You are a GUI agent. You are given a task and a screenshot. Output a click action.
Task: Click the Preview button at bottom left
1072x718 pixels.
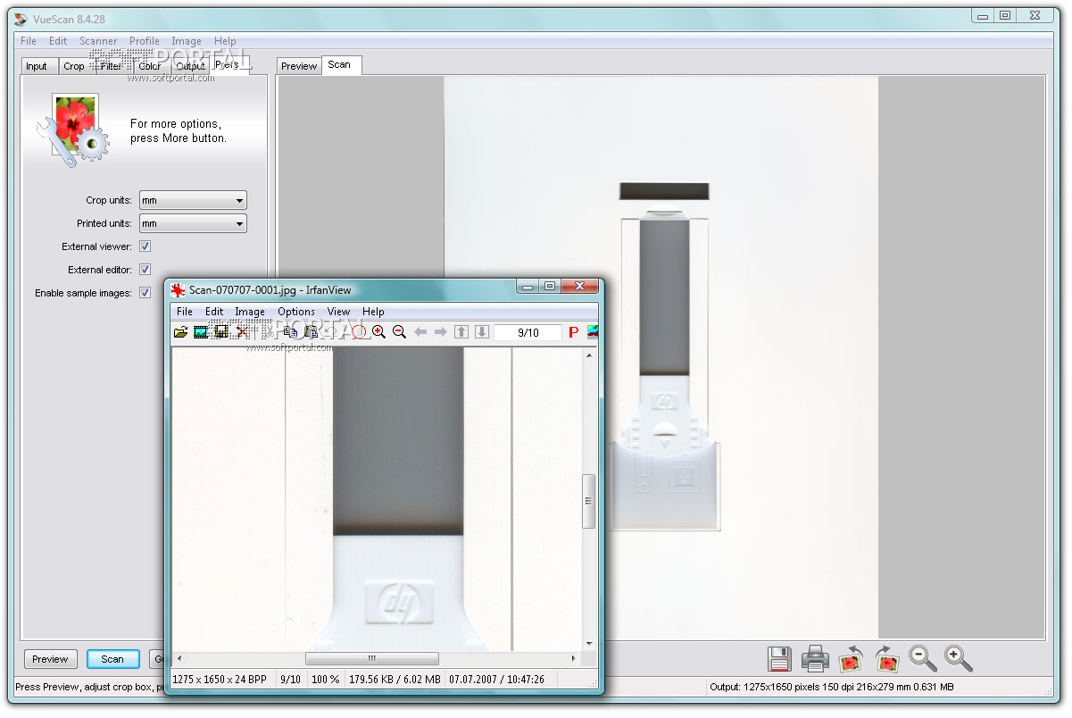[50, 659]
